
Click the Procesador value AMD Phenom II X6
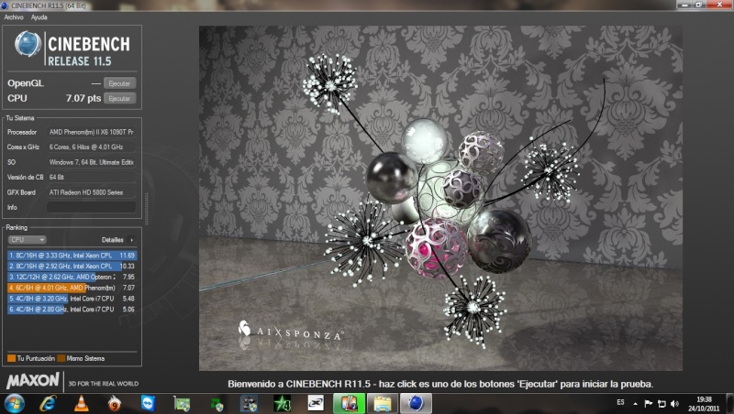pos(91,132)
